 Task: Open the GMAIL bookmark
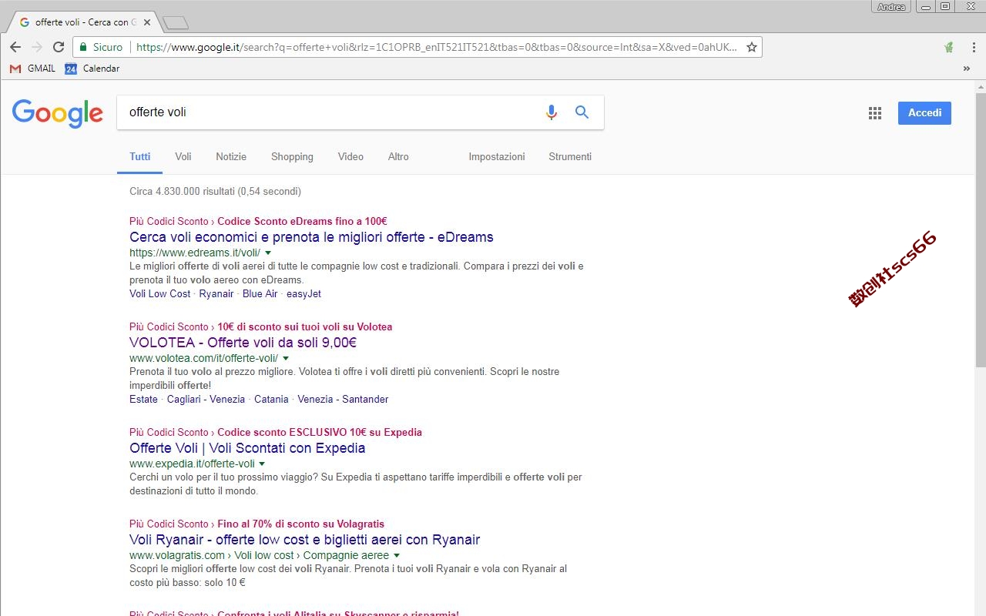[x=32, y=69]
